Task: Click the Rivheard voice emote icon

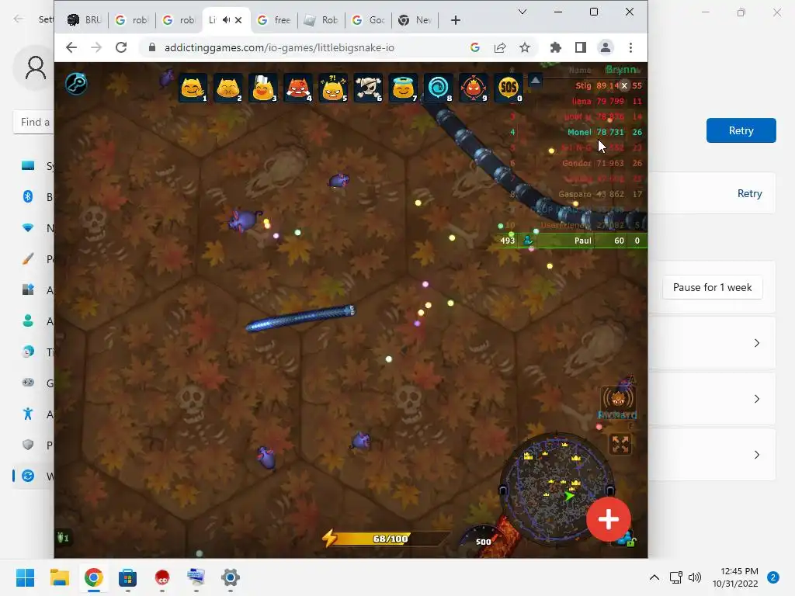Action: (617, 400)
